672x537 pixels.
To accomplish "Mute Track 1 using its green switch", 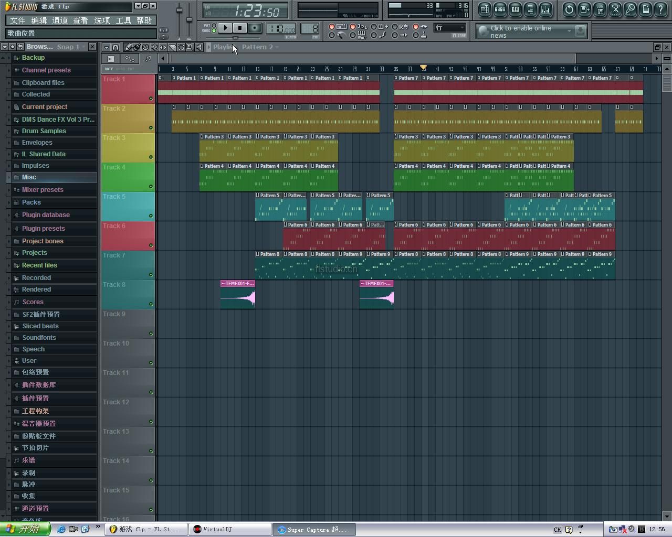I will coord(151,98).
